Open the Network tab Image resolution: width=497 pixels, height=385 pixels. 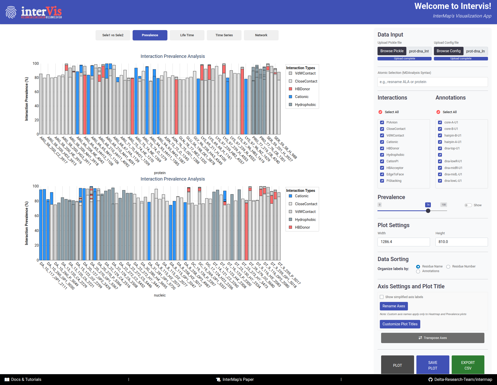[261, 35]
